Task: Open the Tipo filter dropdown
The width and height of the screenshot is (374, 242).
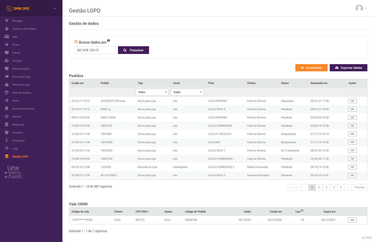Action: (152, 92)
